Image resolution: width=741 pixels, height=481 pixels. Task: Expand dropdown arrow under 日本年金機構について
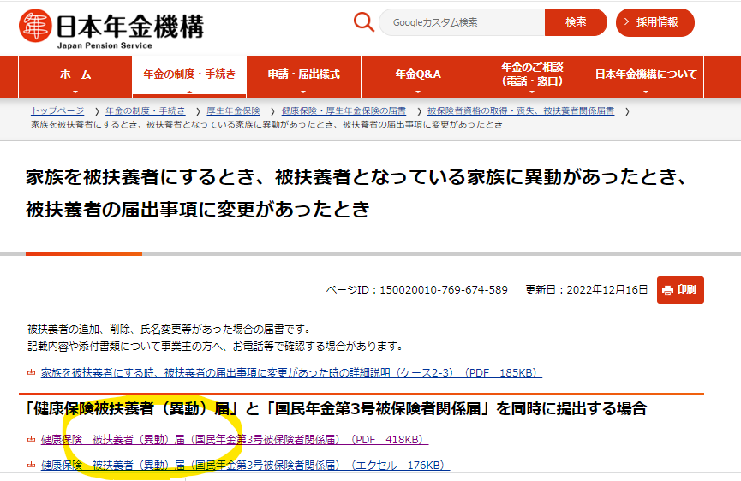tap(646, 92)
